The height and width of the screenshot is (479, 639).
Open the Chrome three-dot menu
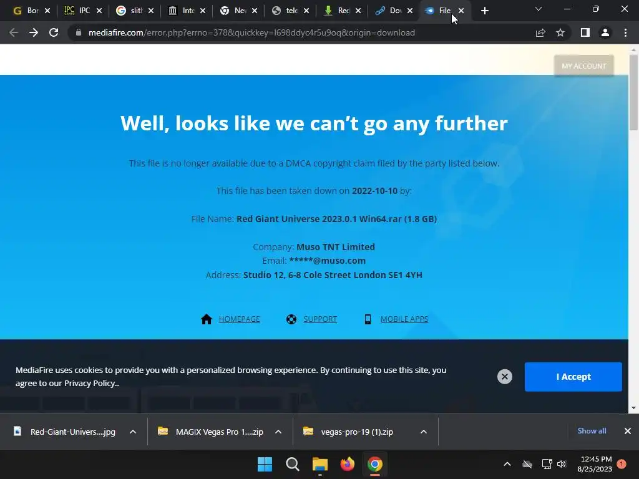[625, 32]
